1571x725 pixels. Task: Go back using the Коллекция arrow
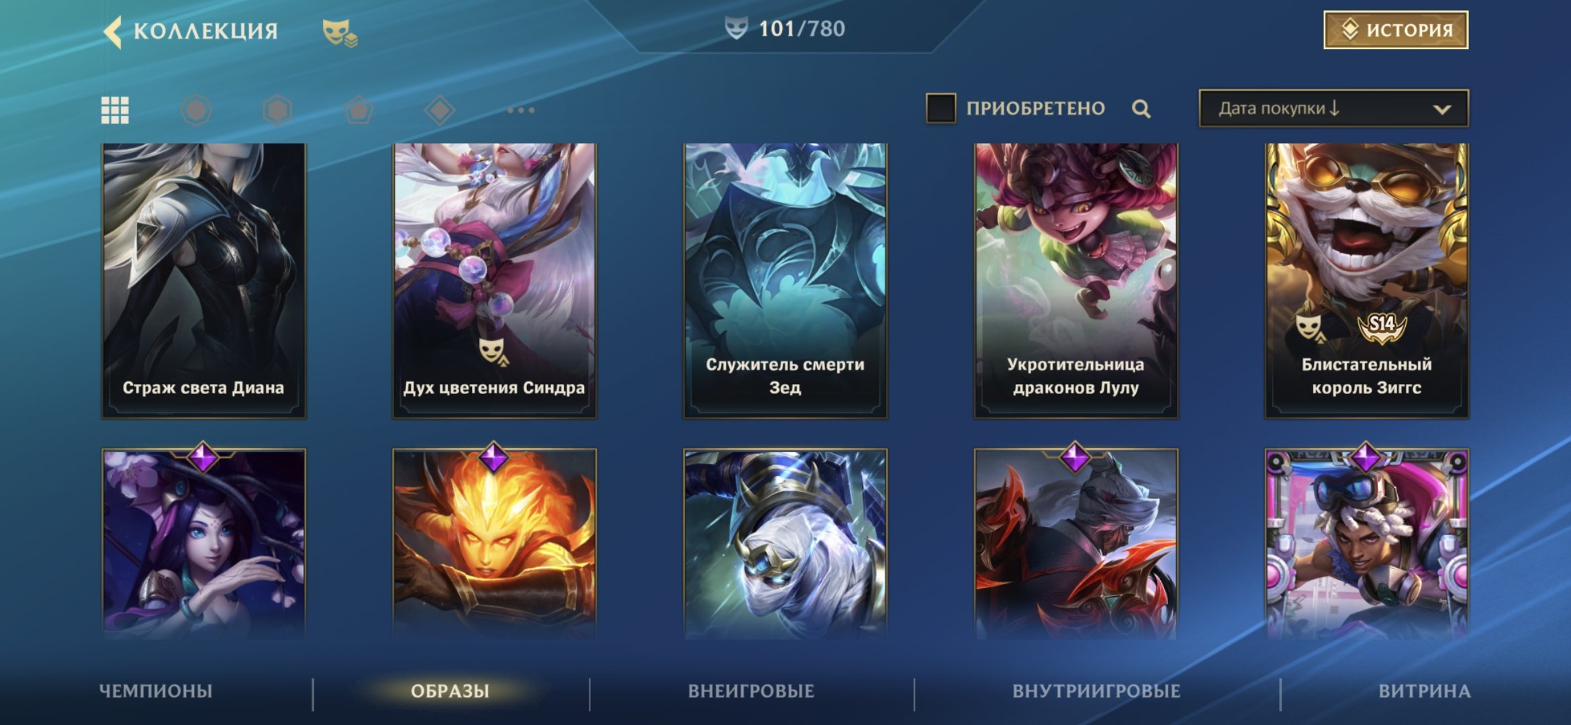click(x=113, y=32)
